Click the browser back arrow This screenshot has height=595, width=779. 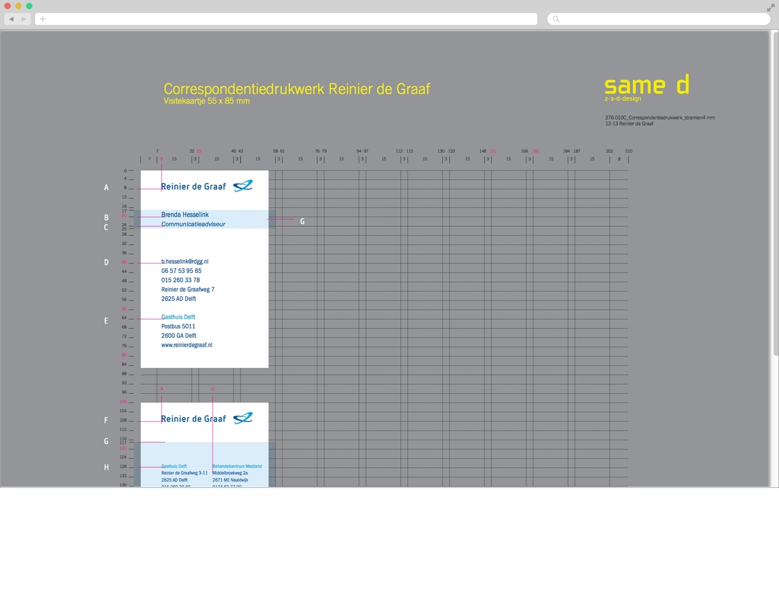coord(11,19)
